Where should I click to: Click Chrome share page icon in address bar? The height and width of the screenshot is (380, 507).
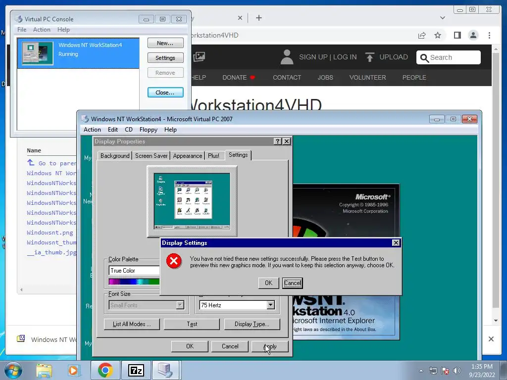coord(422,35)
